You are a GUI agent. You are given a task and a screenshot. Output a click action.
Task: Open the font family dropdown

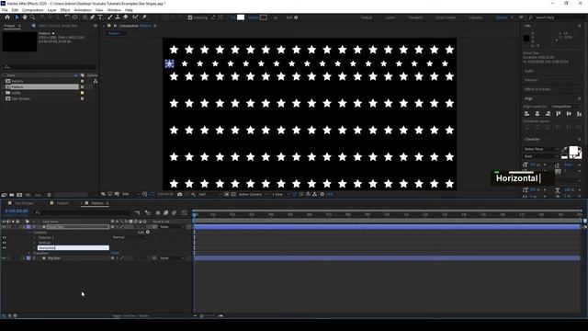pos(541,149)
